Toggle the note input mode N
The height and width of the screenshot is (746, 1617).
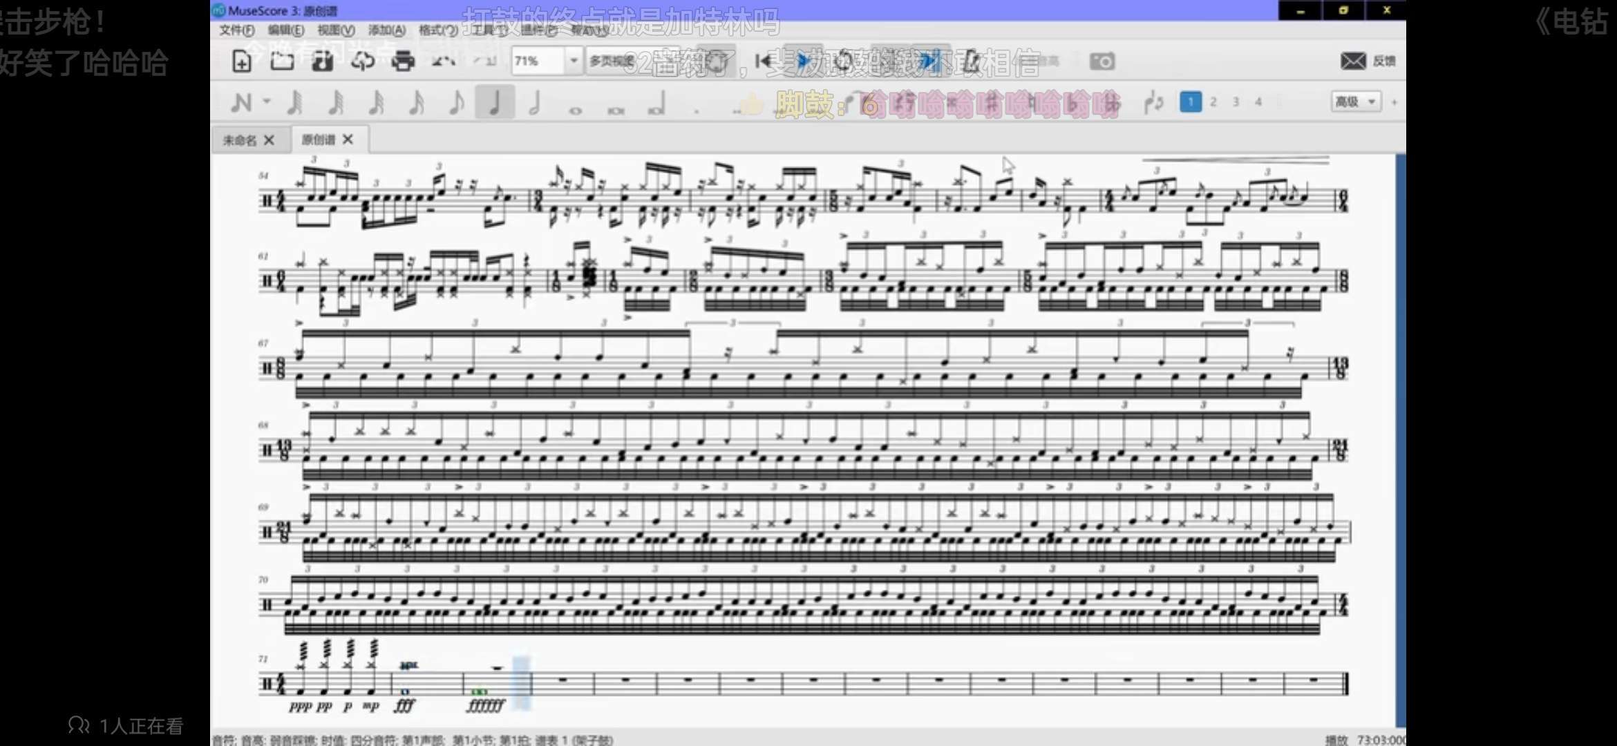(x=240, y=103)
